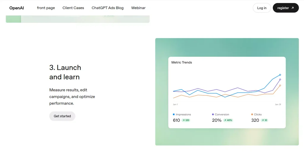Open the Webinar page

tap(138, 8)
